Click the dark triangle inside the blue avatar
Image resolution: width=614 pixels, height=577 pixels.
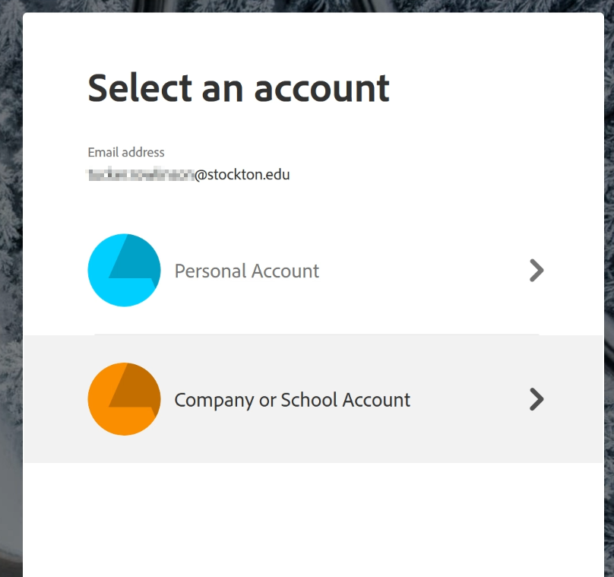[135, 259]
